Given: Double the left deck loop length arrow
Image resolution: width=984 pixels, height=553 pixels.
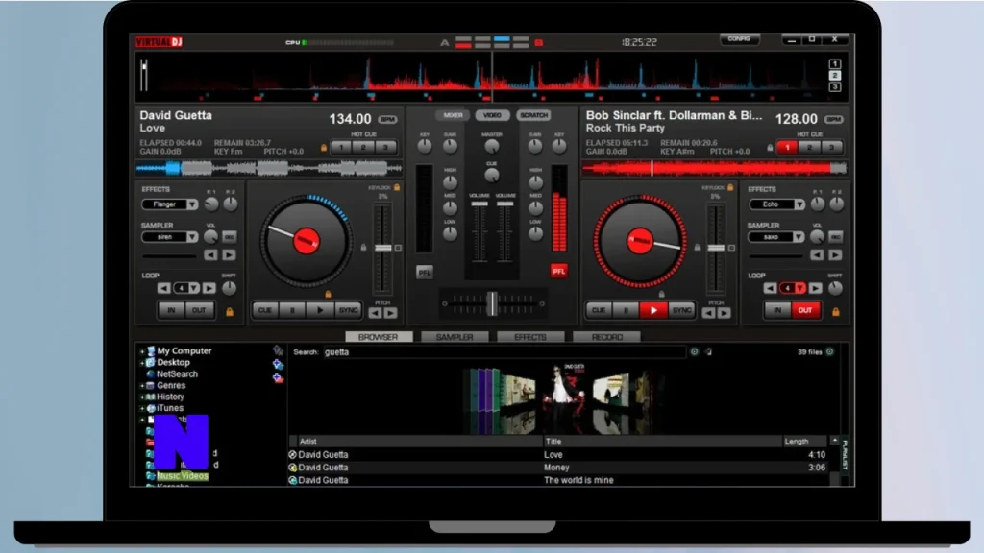Looking at the screenshot, I should [x=209, y=288].
